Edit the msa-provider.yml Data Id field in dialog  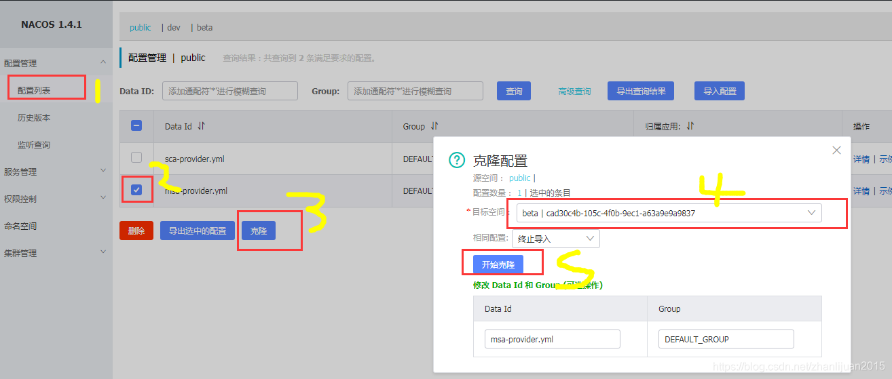pyautogui.click(x=553, y=339)
